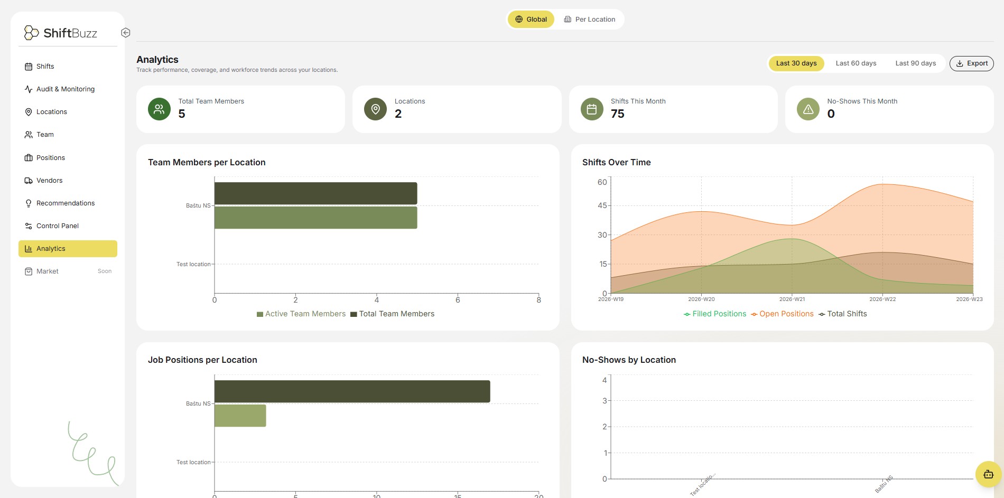
Task: Click the Shifts This Month calendar icon
Action: pyautogui.click(x=592, y=109)
